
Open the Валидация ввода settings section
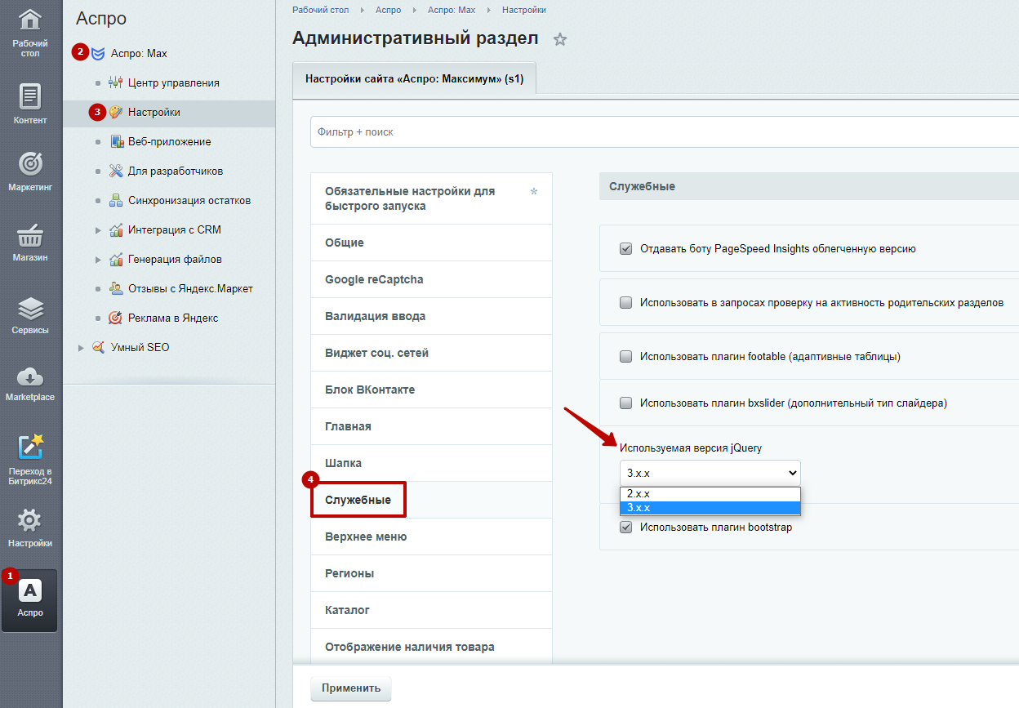tap(431, 316)
